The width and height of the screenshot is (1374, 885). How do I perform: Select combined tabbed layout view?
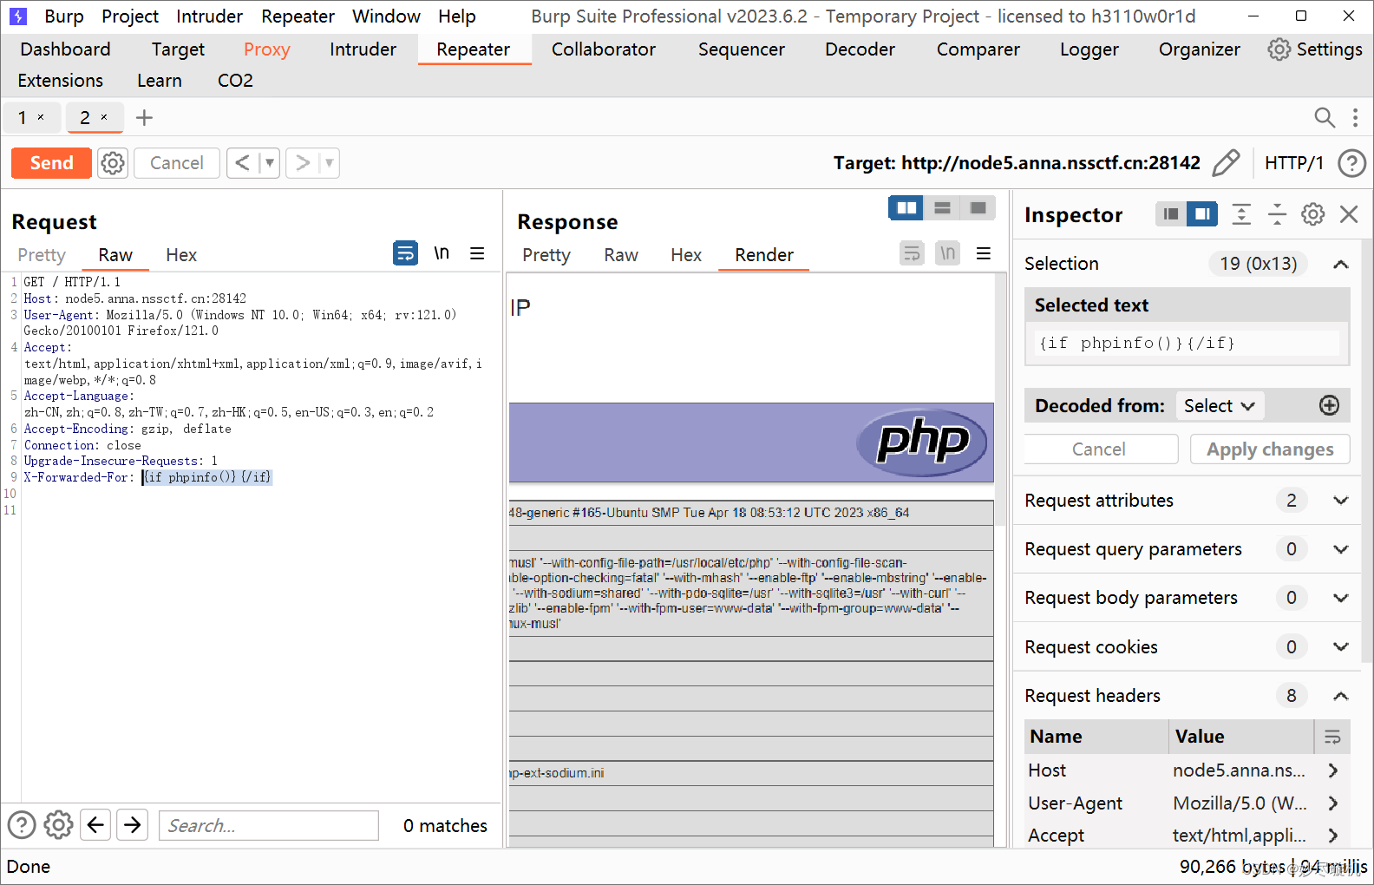tap(978, 208)
